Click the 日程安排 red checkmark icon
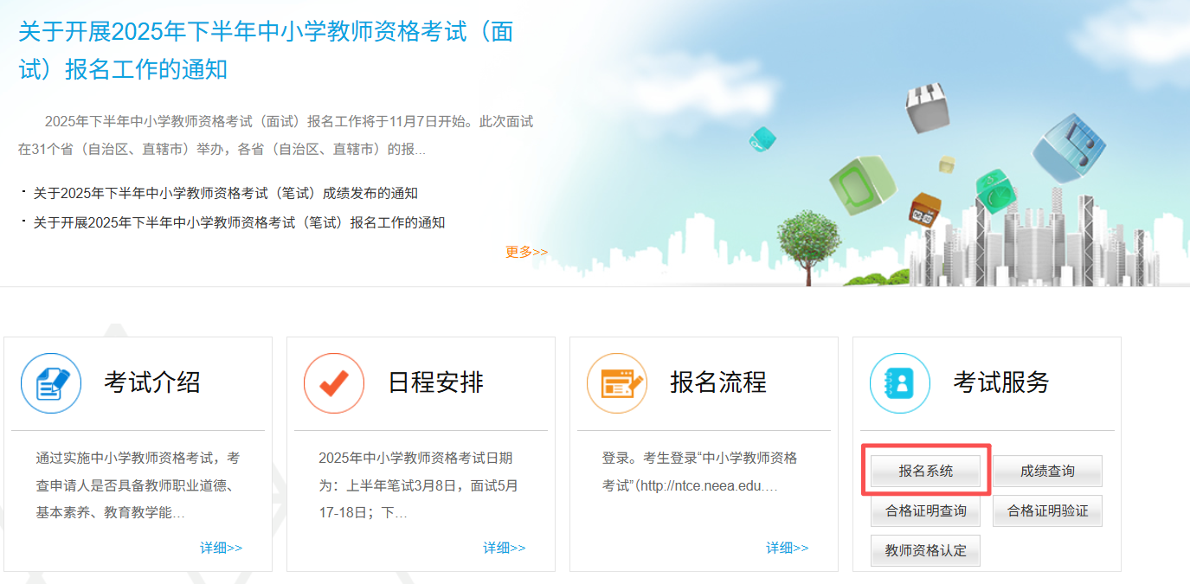Viewport: 1190px width, 584px height. point(334,382)
